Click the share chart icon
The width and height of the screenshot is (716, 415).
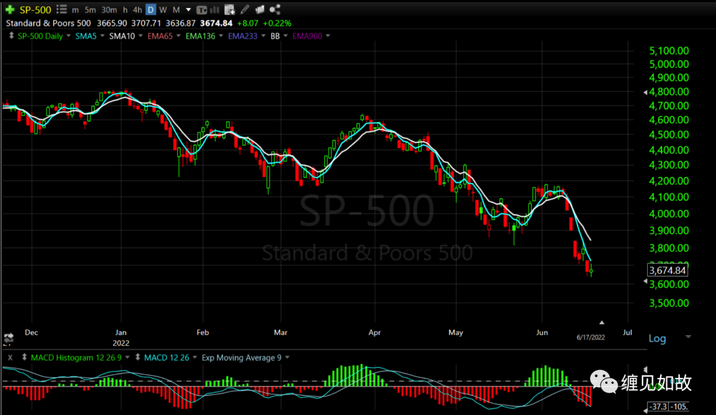coord(275,9)
